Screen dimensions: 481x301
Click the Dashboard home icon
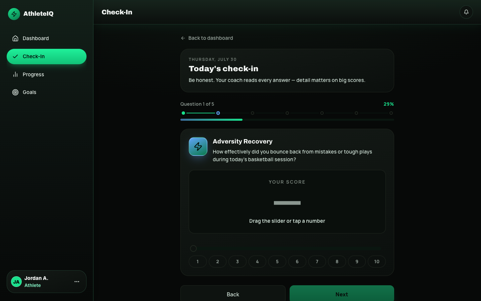point(15,38)
